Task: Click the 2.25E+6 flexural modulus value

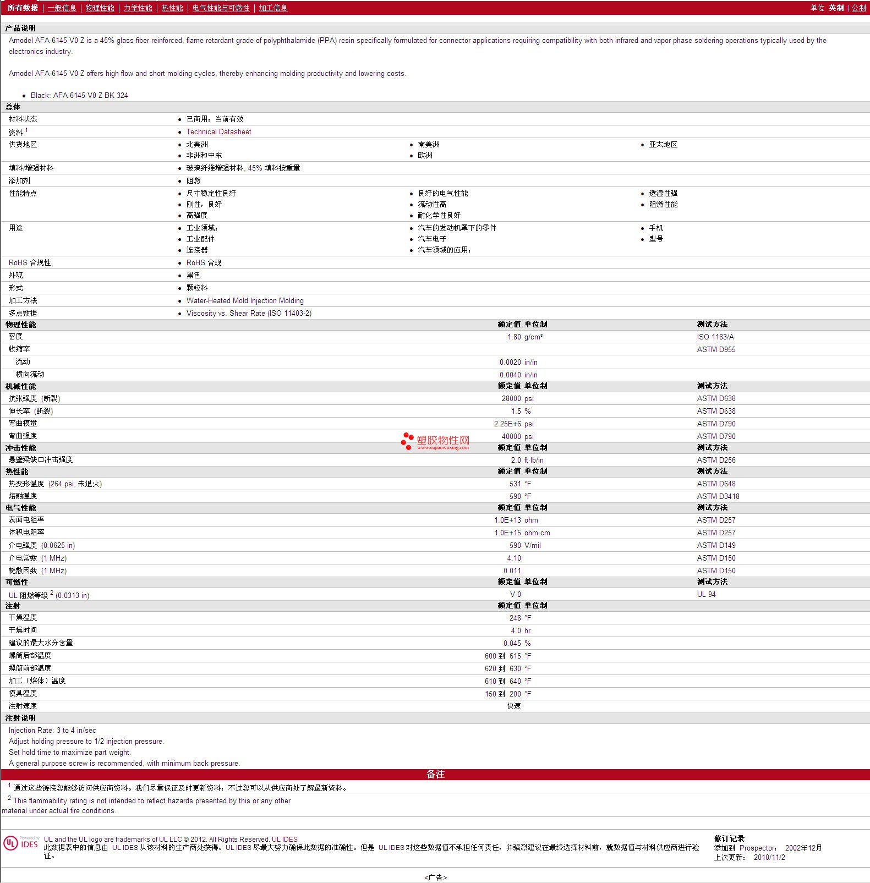Action: [507, 424]
